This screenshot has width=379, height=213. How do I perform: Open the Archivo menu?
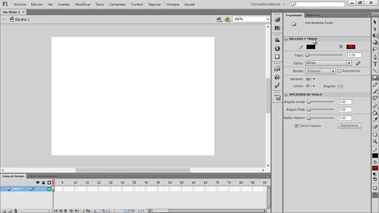tap(20, 4)
